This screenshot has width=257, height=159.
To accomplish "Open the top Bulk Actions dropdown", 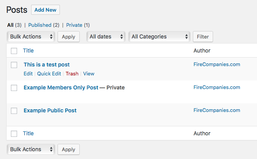I will (x=31, y=37).
